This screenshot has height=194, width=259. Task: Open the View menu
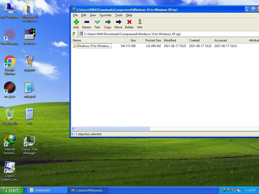pos(93,15)
